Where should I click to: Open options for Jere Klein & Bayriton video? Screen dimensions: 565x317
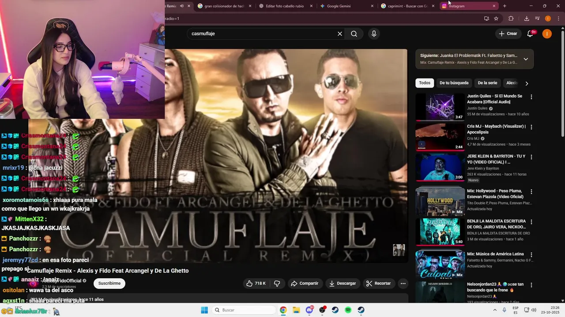tap(531, 157)
